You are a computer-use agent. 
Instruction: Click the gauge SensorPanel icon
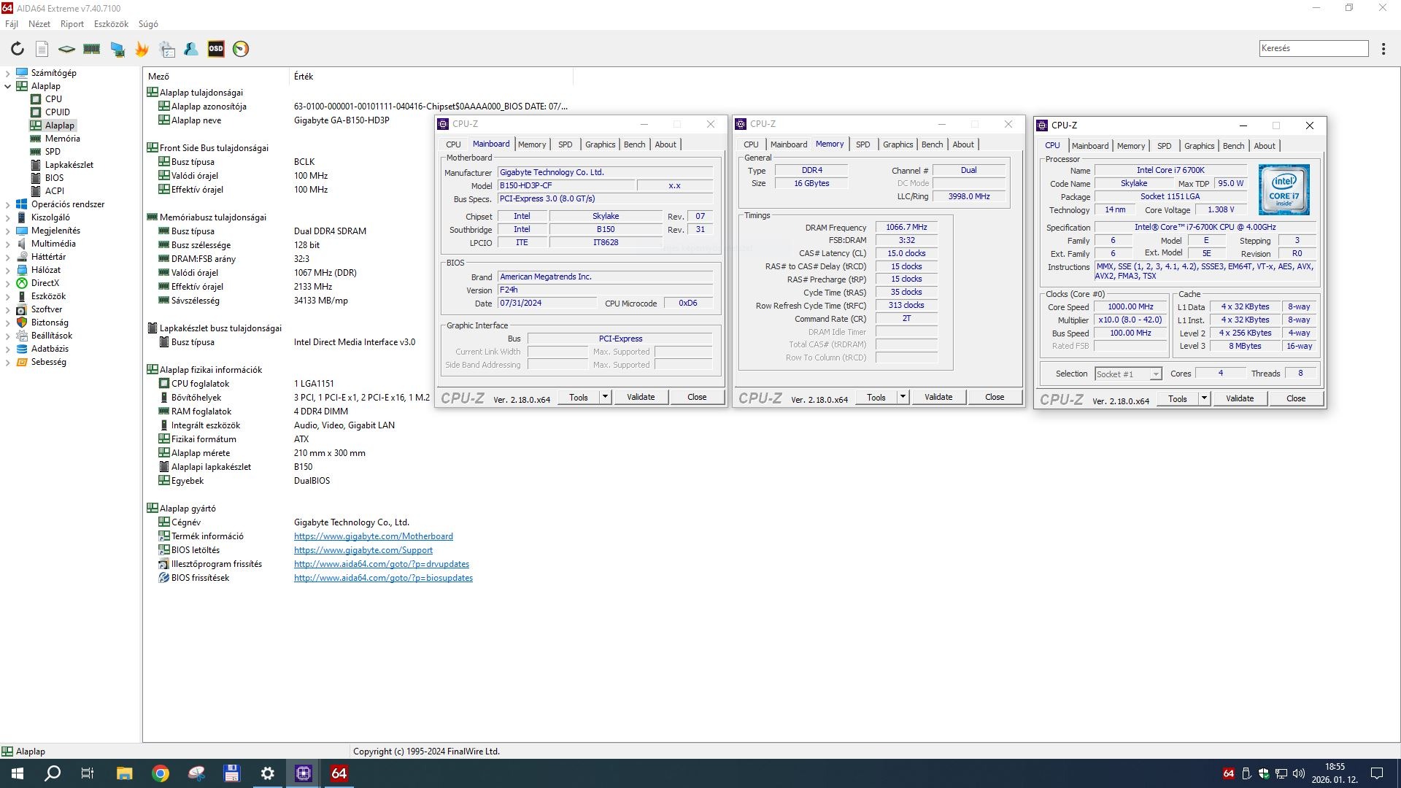point(241,49)
